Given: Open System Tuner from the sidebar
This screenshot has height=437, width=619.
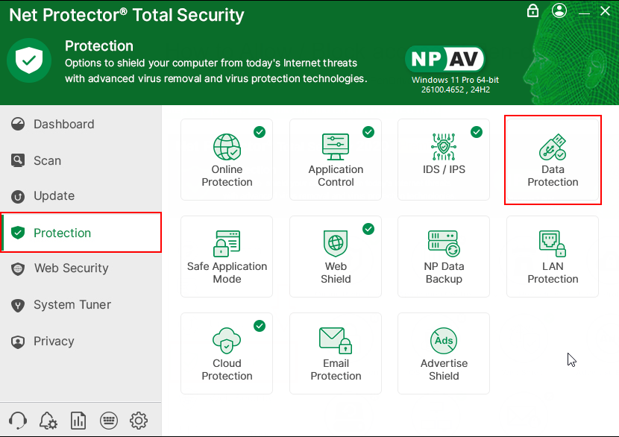Looking at the screenshot, I should click(72, 305).
